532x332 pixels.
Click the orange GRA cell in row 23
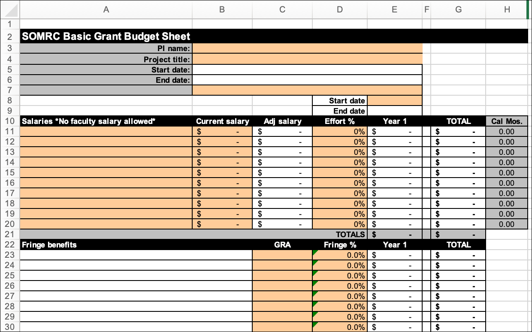pyautogui.click(x=282, y=255)
